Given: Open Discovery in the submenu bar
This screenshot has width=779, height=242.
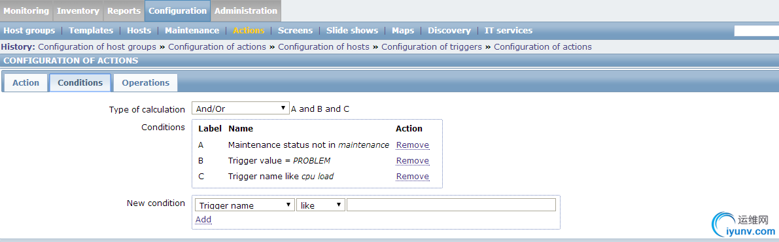Looking at the screenshot, I should [449, 30].
